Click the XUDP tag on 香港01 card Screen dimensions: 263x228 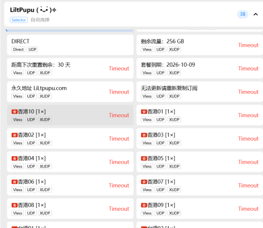174,120
